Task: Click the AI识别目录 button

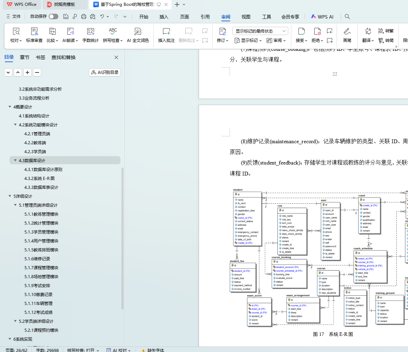Action: point(105,72)
